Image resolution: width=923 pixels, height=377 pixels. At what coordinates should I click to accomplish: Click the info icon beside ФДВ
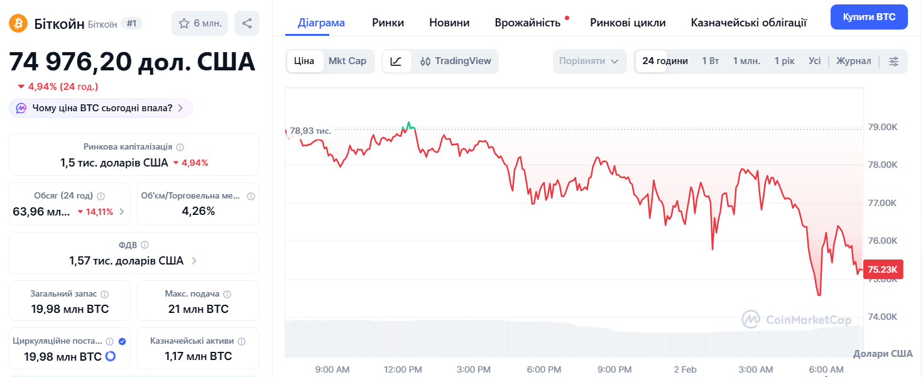point(145,245)
